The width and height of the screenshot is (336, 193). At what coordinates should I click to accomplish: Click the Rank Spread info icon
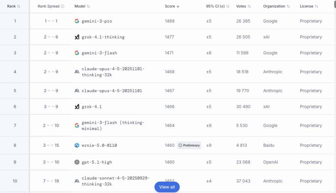pos(63,6)
